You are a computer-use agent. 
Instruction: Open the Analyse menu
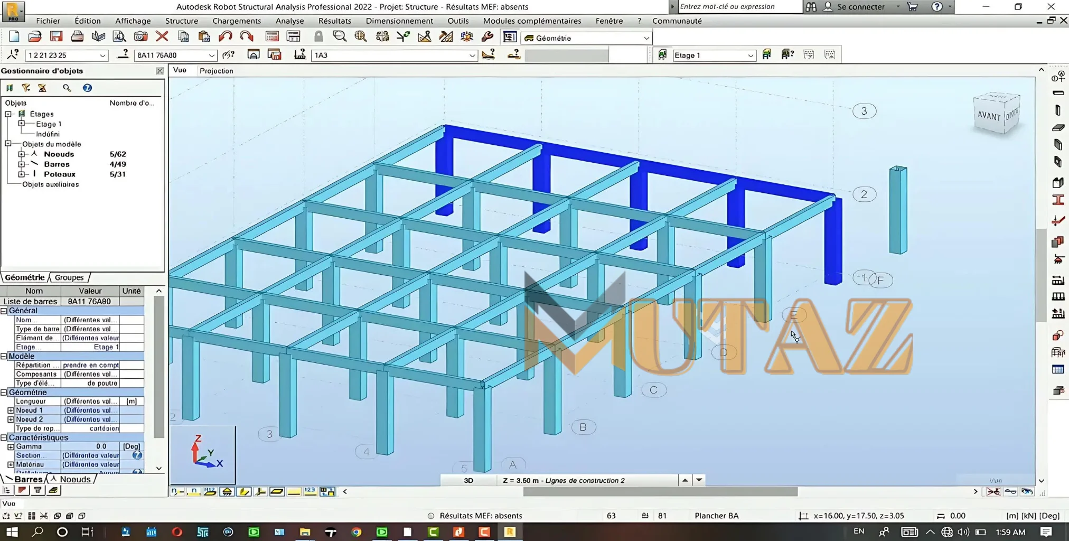click(x=289, y=21)
